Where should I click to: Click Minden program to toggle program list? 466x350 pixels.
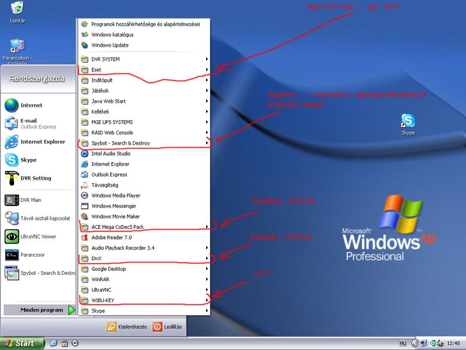[x=40, y=310]
